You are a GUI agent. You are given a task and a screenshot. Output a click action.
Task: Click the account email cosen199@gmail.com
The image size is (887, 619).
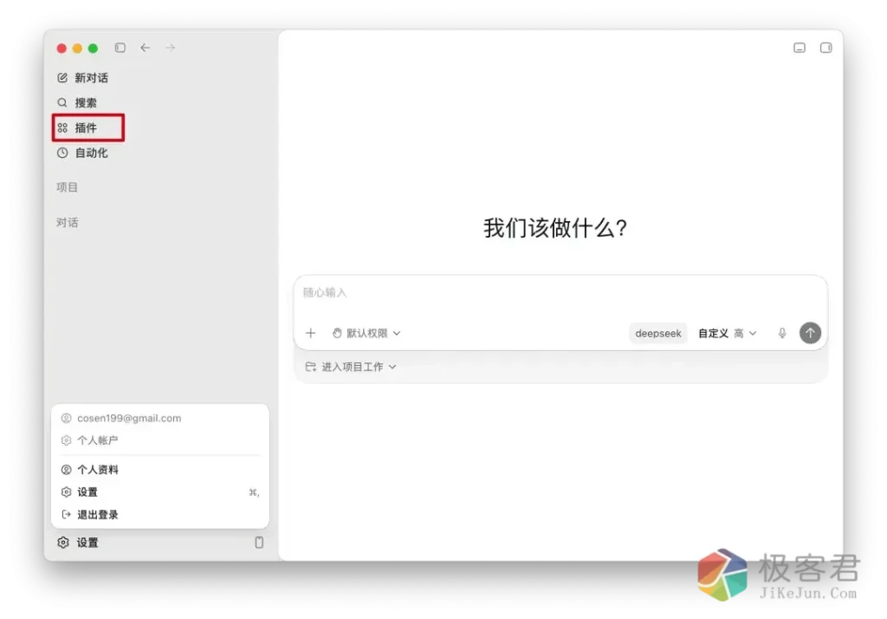click(129, 418)
